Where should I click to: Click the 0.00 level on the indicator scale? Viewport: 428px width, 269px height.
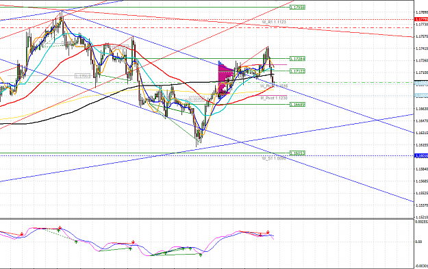point(418,242)
